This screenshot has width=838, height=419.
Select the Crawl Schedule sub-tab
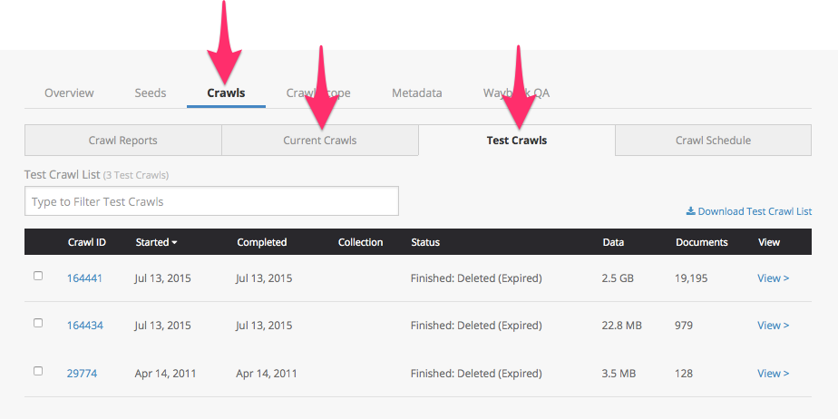[x=713, y=141]
